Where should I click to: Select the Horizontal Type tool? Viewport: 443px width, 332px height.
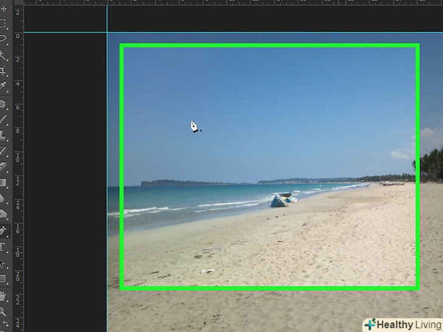pyautogui.click(x=2, y=247)
